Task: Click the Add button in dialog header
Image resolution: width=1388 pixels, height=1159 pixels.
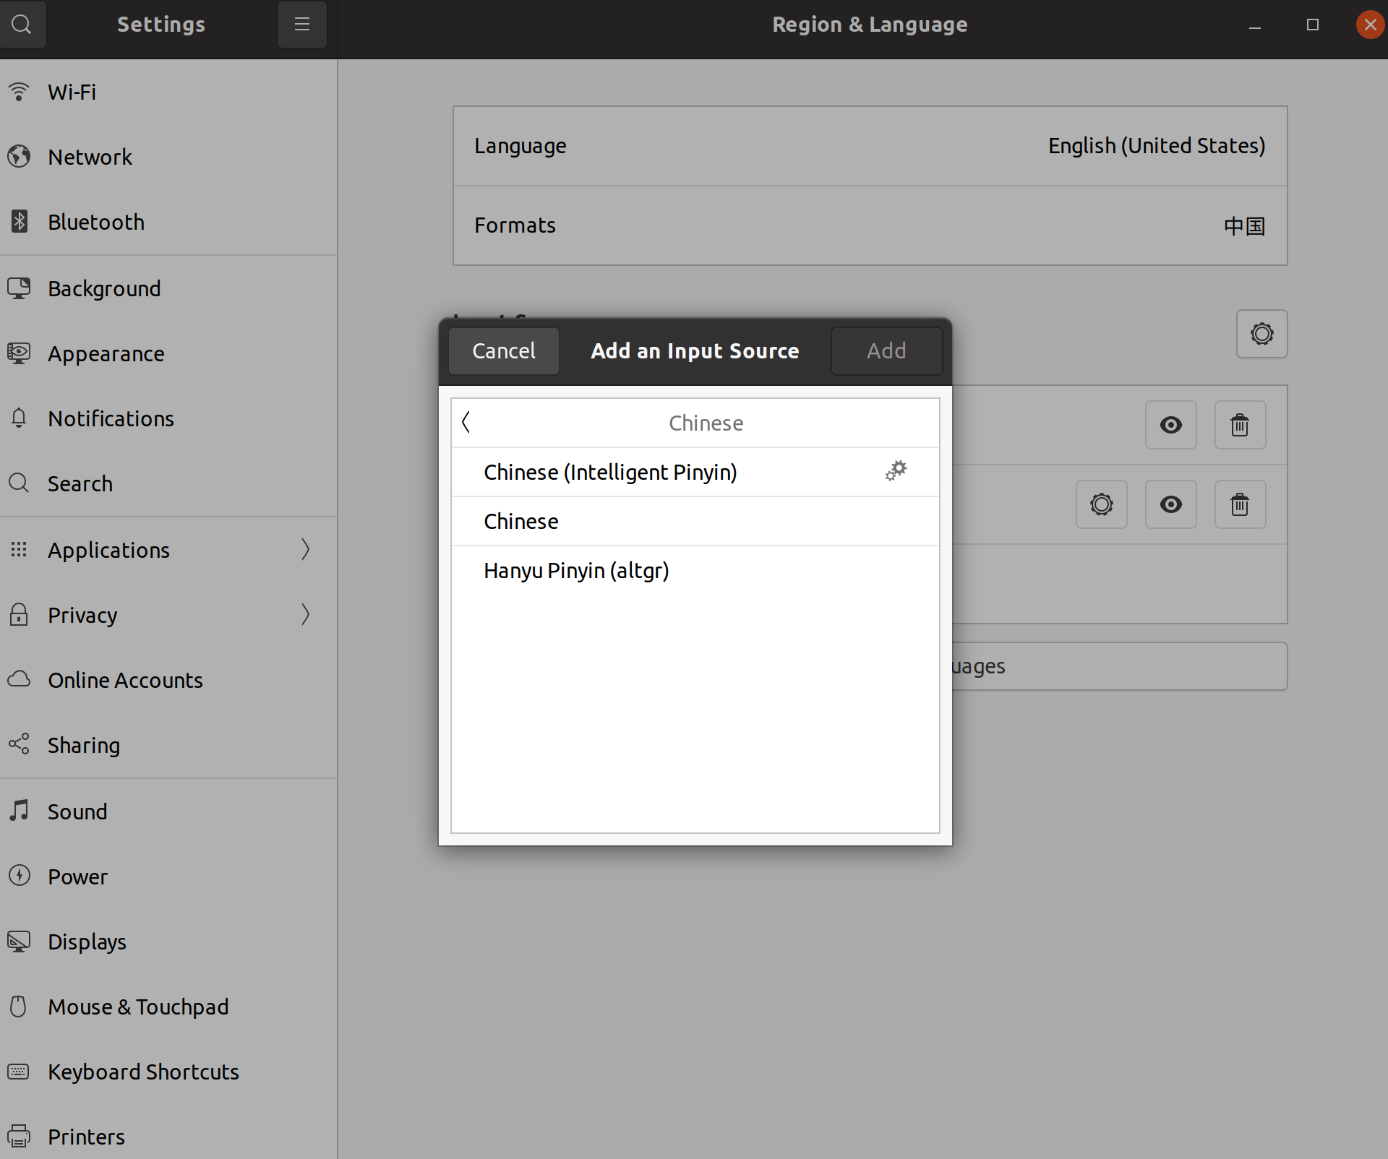Action: tap(886, 351)
